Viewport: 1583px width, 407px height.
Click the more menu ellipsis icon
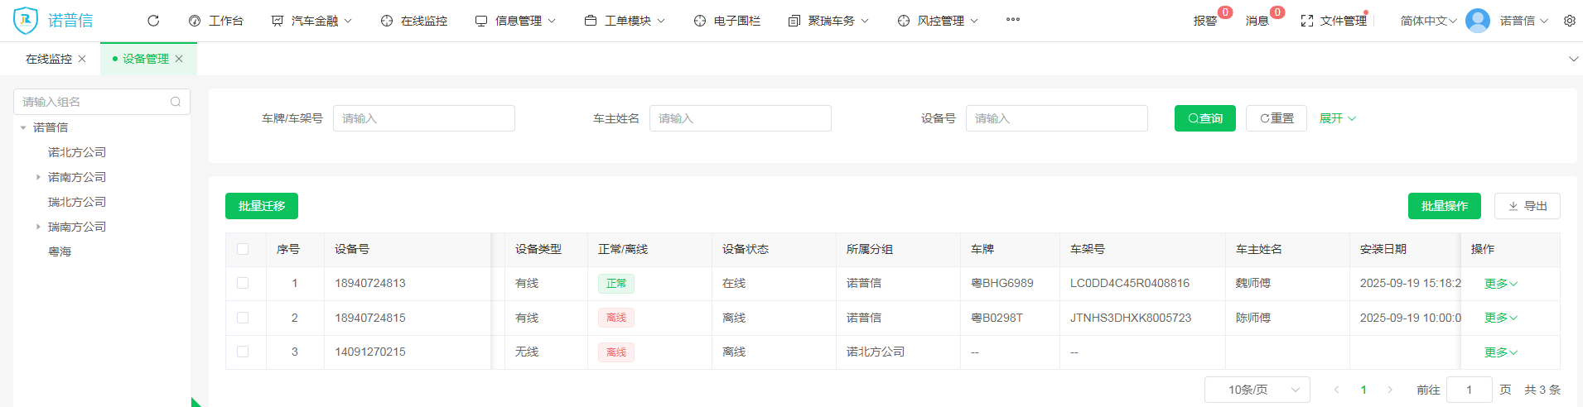tap(1012, 20)
